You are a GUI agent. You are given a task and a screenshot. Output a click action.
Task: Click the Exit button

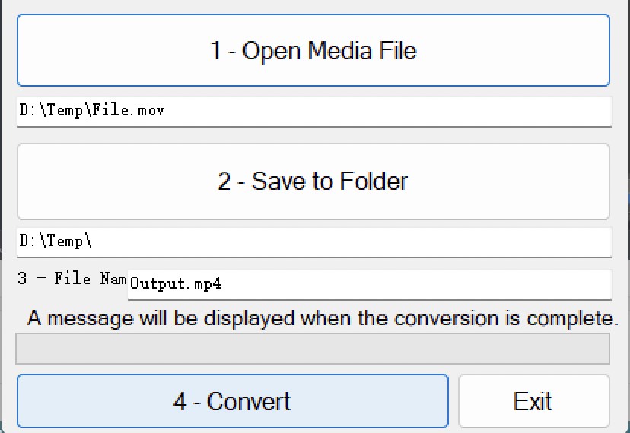[x=533, y=400]
